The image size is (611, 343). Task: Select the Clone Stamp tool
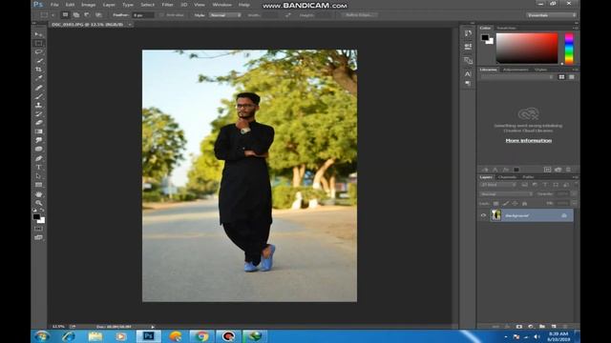38,105
